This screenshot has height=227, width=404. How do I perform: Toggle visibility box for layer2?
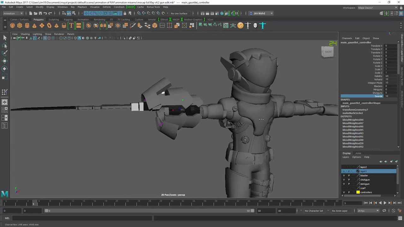pos(344,167)
